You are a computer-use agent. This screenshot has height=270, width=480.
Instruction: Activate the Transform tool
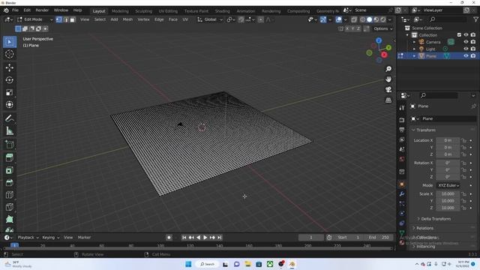coord(10,104)
